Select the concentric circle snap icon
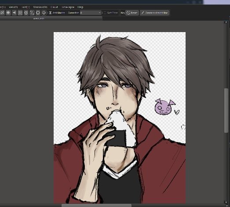The height and width of the screenshot is (207, 230). 26,13
